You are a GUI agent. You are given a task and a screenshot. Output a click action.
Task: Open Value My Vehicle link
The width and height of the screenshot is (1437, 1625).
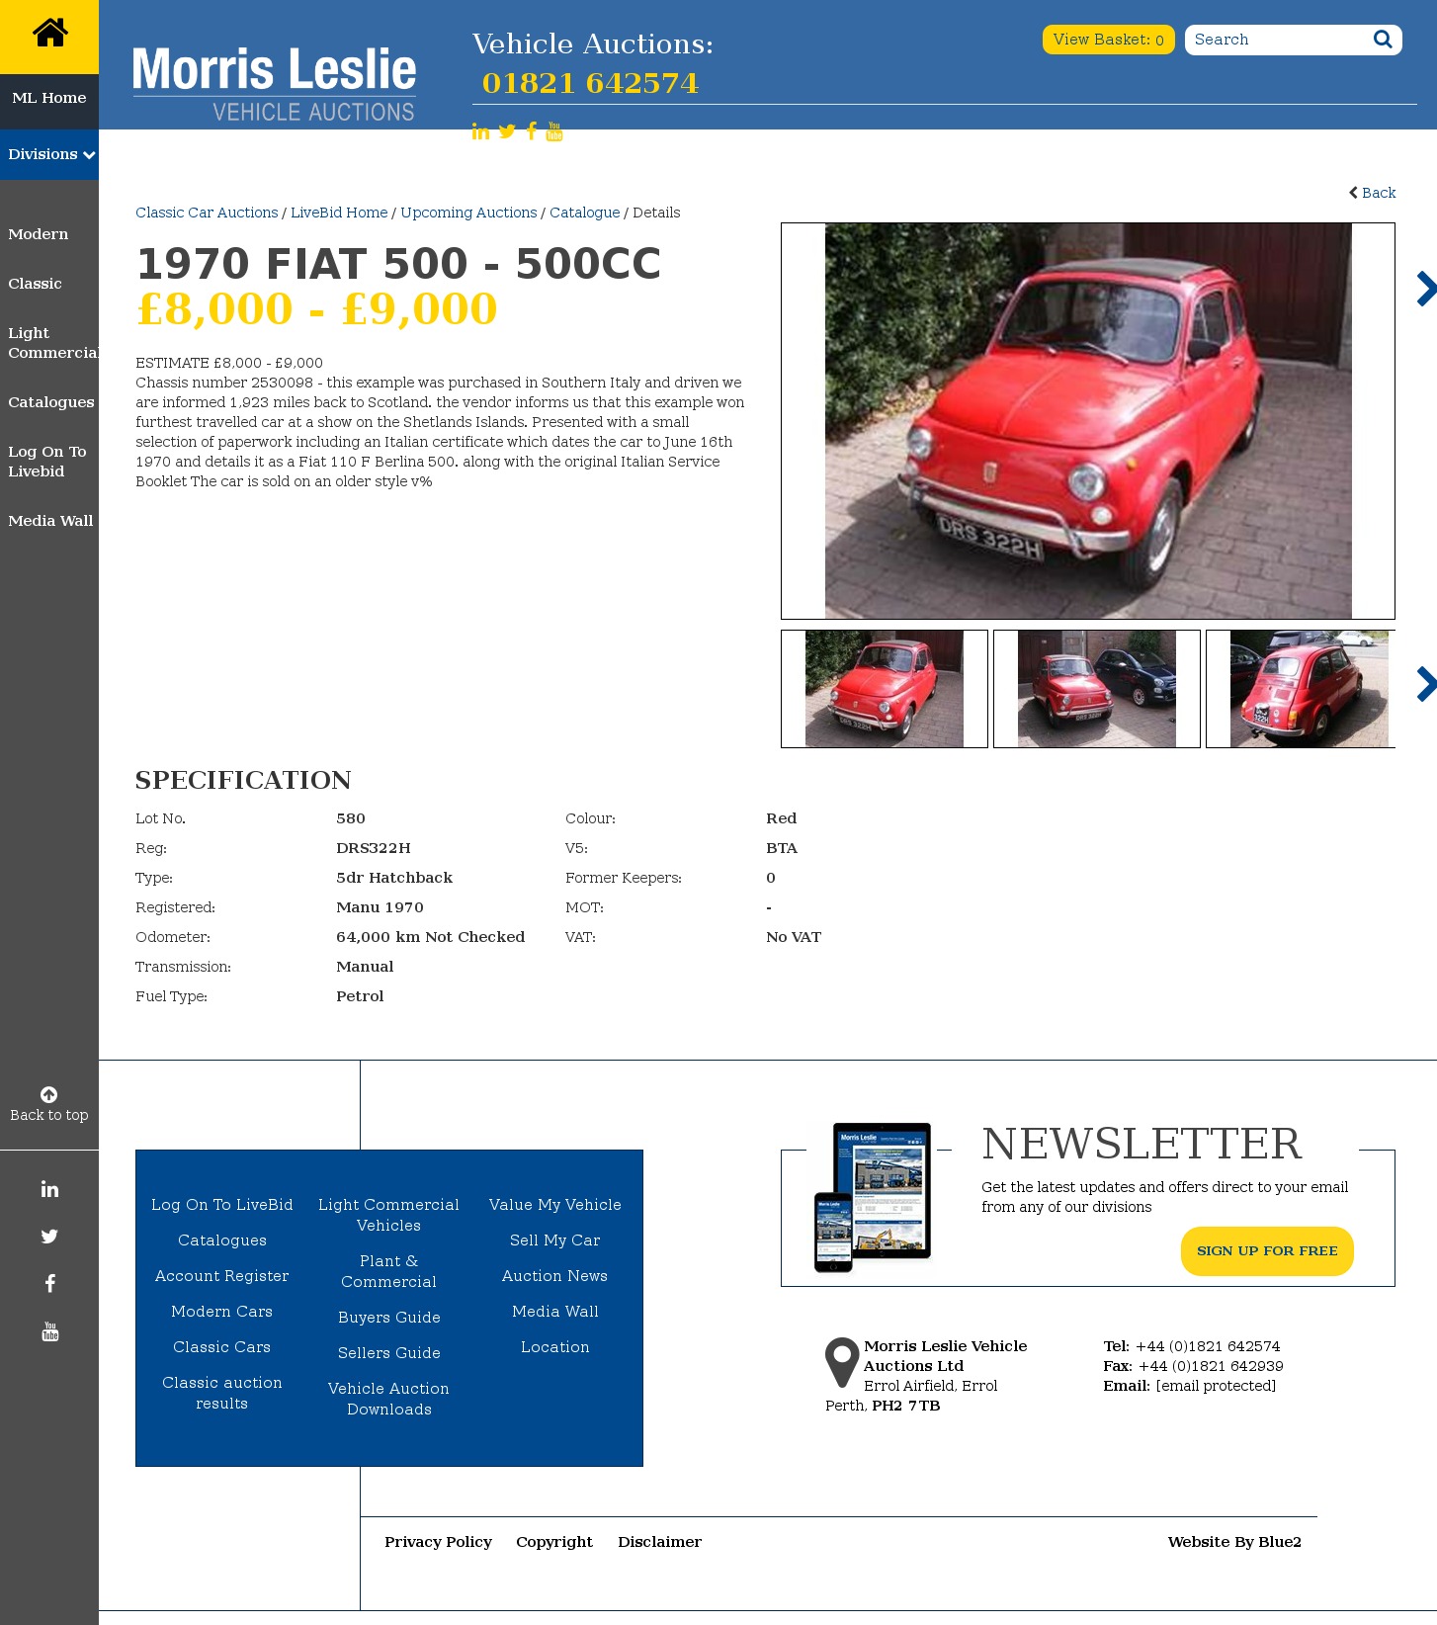555,1205
